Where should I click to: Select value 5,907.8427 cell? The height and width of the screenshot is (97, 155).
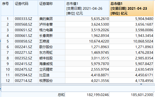tap(131, 64)
